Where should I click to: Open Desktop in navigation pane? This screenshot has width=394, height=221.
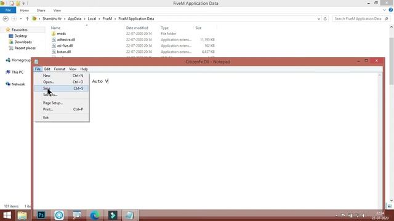pos(20,36)
